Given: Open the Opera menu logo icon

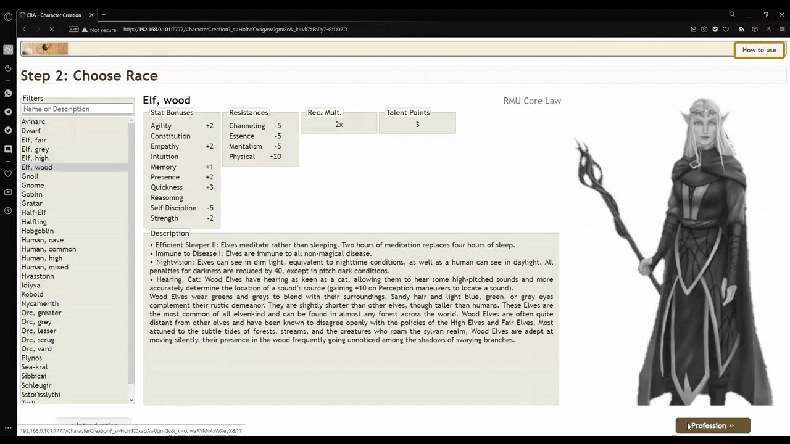Looking at the screenshot, I should click(x=8, y=17).
